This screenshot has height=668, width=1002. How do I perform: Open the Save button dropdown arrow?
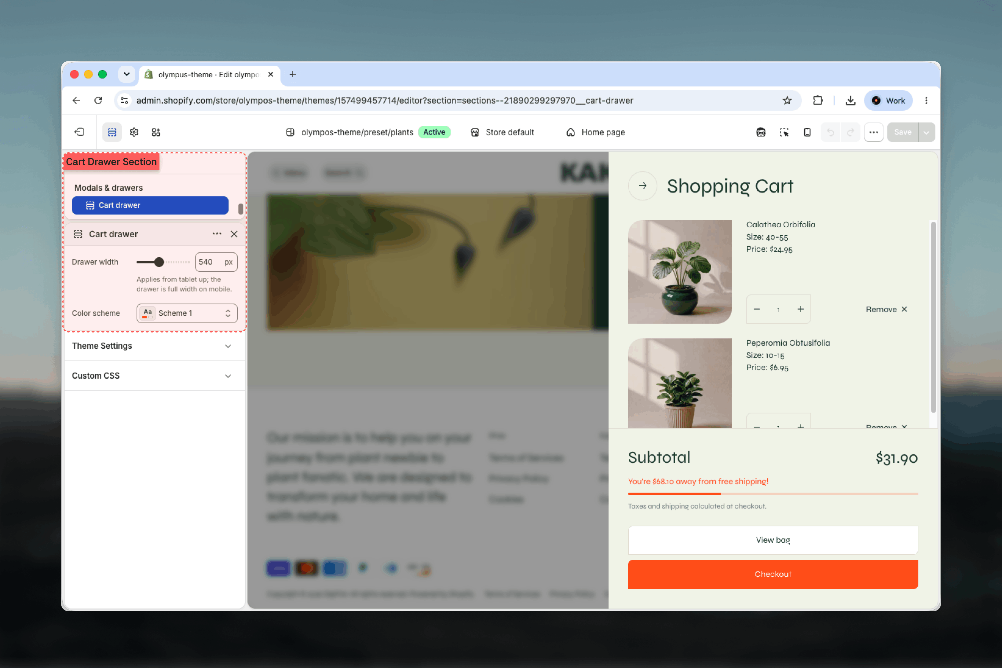(x=927, y=132)
